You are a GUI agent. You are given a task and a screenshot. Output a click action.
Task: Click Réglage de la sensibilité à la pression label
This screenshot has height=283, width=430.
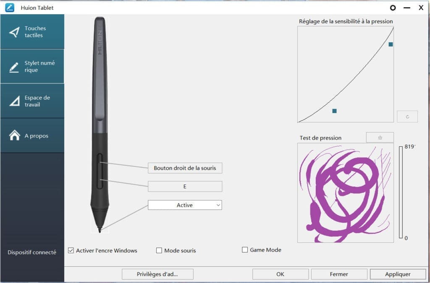pyautogui.click(x=346, y=21)
